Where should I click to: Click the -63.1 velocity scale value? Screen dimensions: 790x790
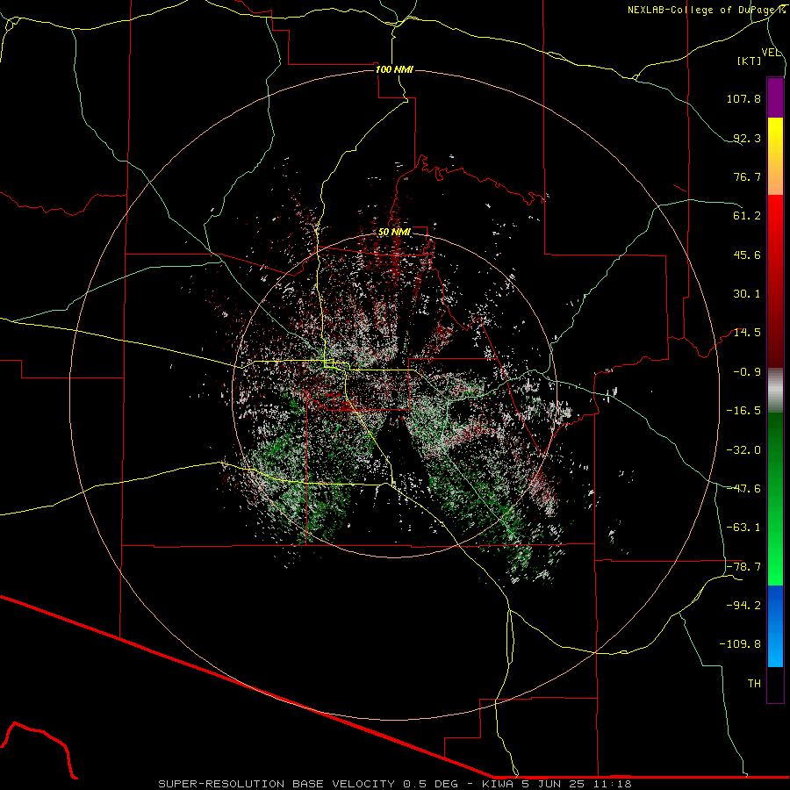click(743, 528)
